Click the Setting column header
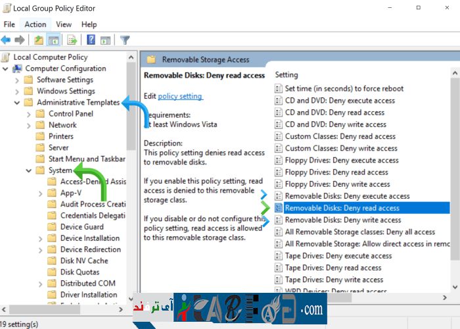 coord(287,74)
